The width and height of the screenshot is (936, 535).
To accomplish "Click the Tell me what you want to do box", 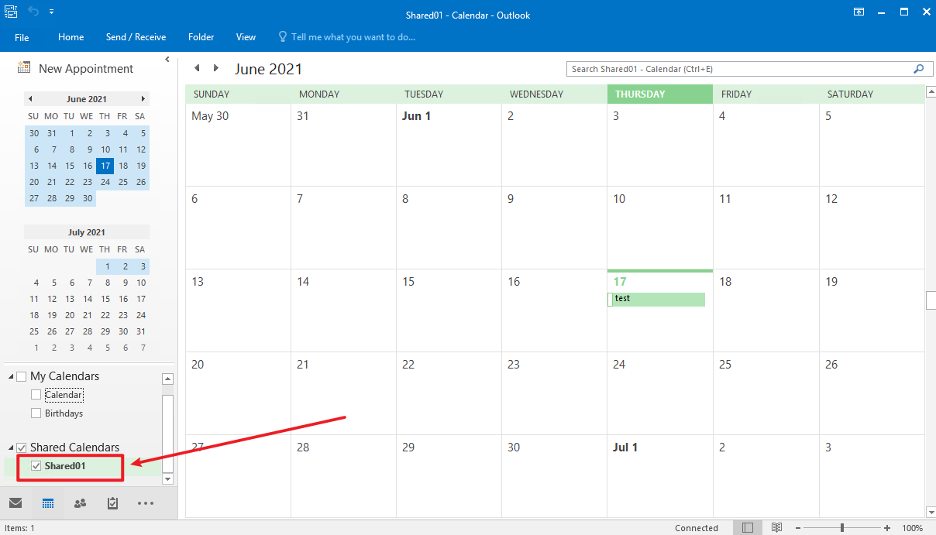I will (353, 37).
